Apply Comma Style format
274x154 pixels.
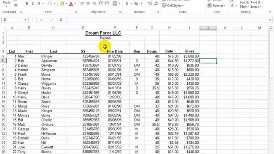pyautogui.click(x=142, y=3)
